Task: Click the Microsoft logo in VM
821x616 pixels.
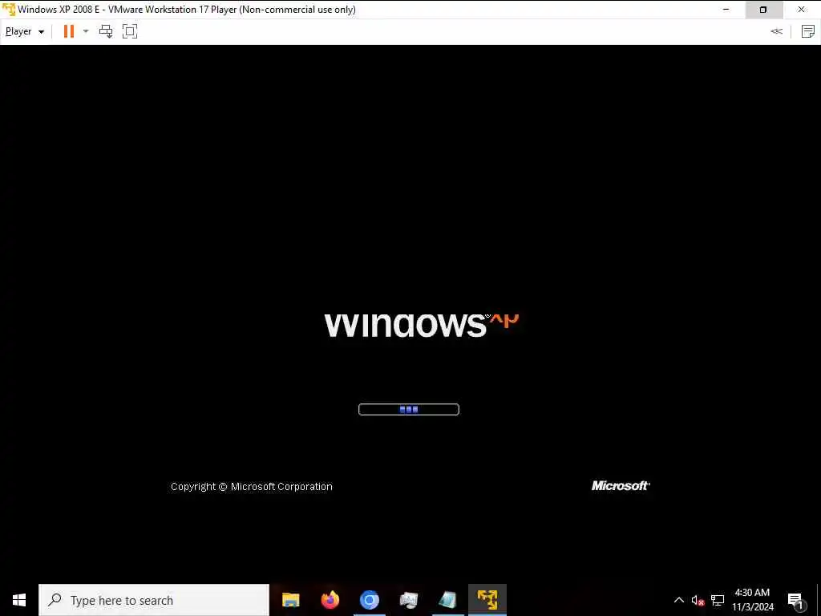Action: [621, 485]
